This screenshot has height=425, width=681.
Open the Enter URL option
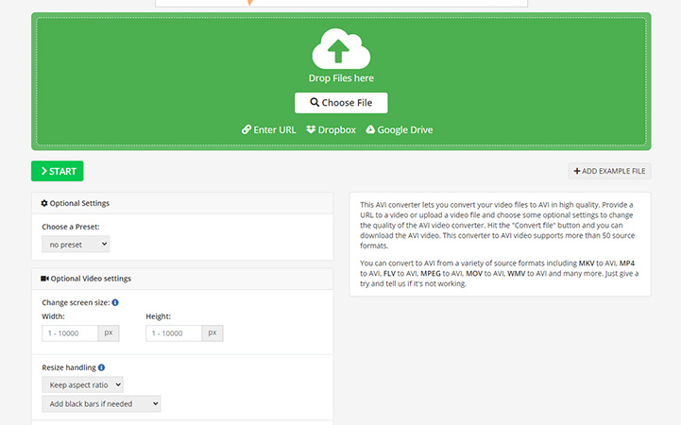[268, 130]
